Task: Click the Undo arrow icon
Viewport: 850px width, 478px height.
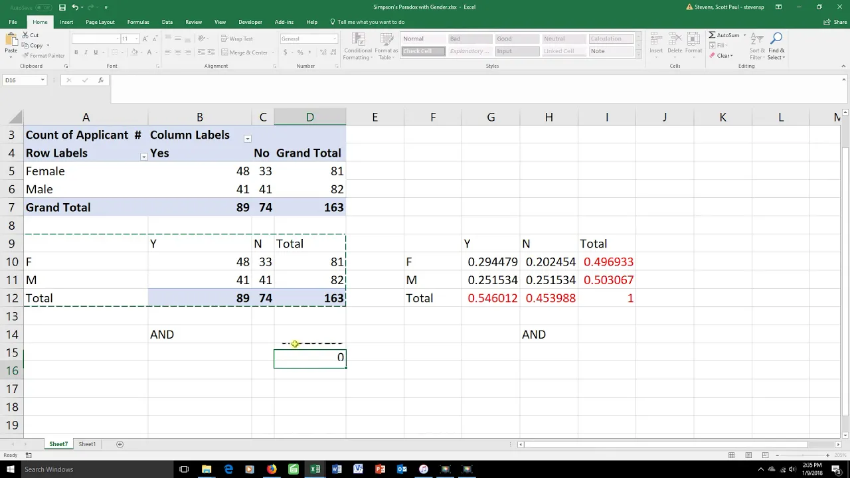Action: click(75, 7)
